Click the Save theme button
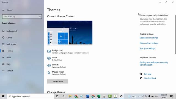This screenshot has height=99, width=176. tap(58, 81)
